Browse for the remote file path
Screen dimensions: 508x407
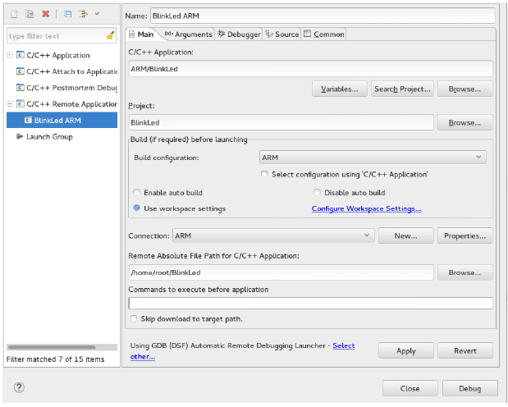(x=465, y=272)
